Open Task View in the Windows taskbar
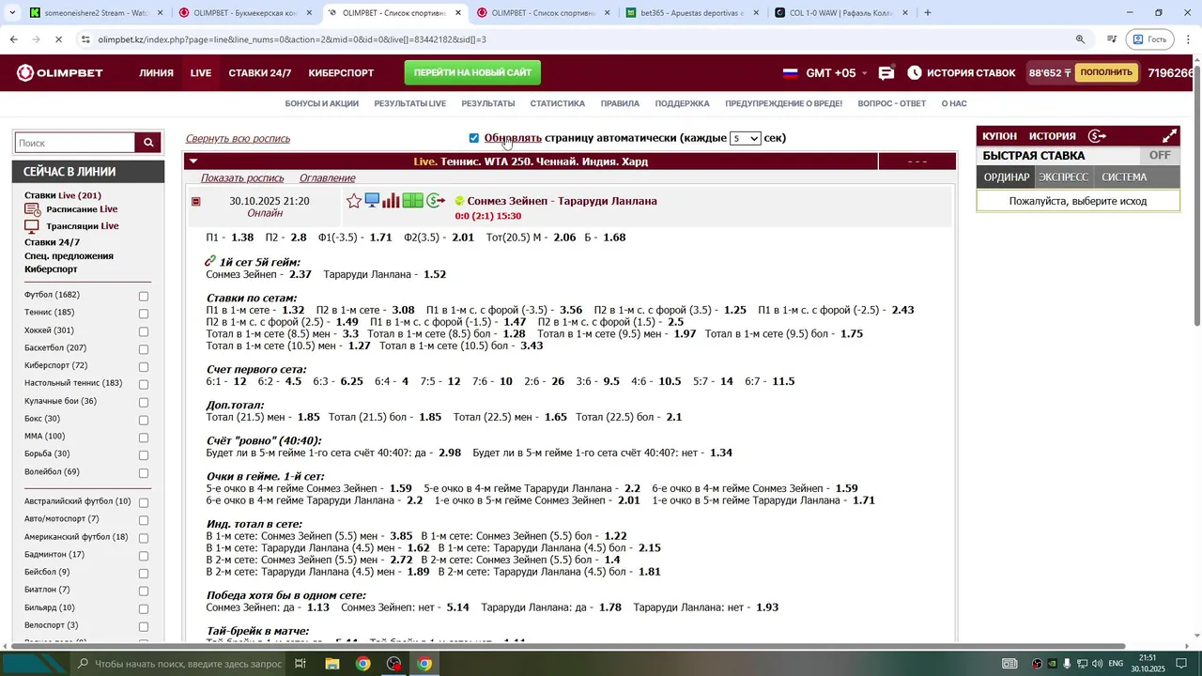Screen dimensions: 1202x676 300,664
